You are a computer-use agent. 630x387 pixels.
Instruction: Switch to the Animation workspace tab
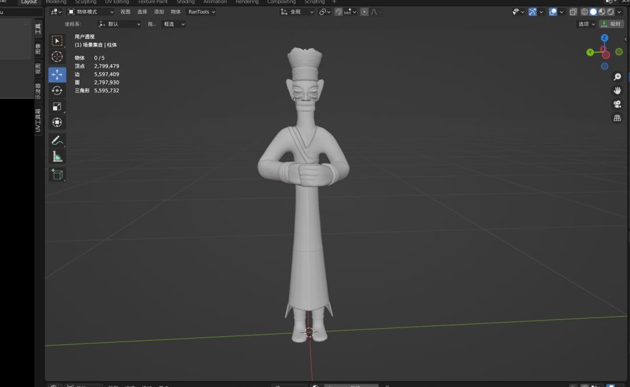click(215, 2)
